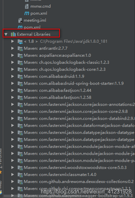
Task: Click the druid-spring-boot-starter library icon
Action: click(x=20, y=83)
